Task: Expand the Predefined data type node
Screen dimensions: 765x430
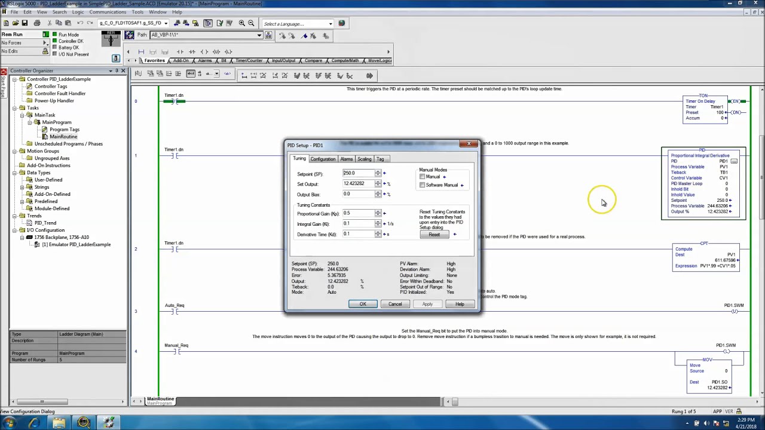Action: pyautogui.click(x=22, y=201)
